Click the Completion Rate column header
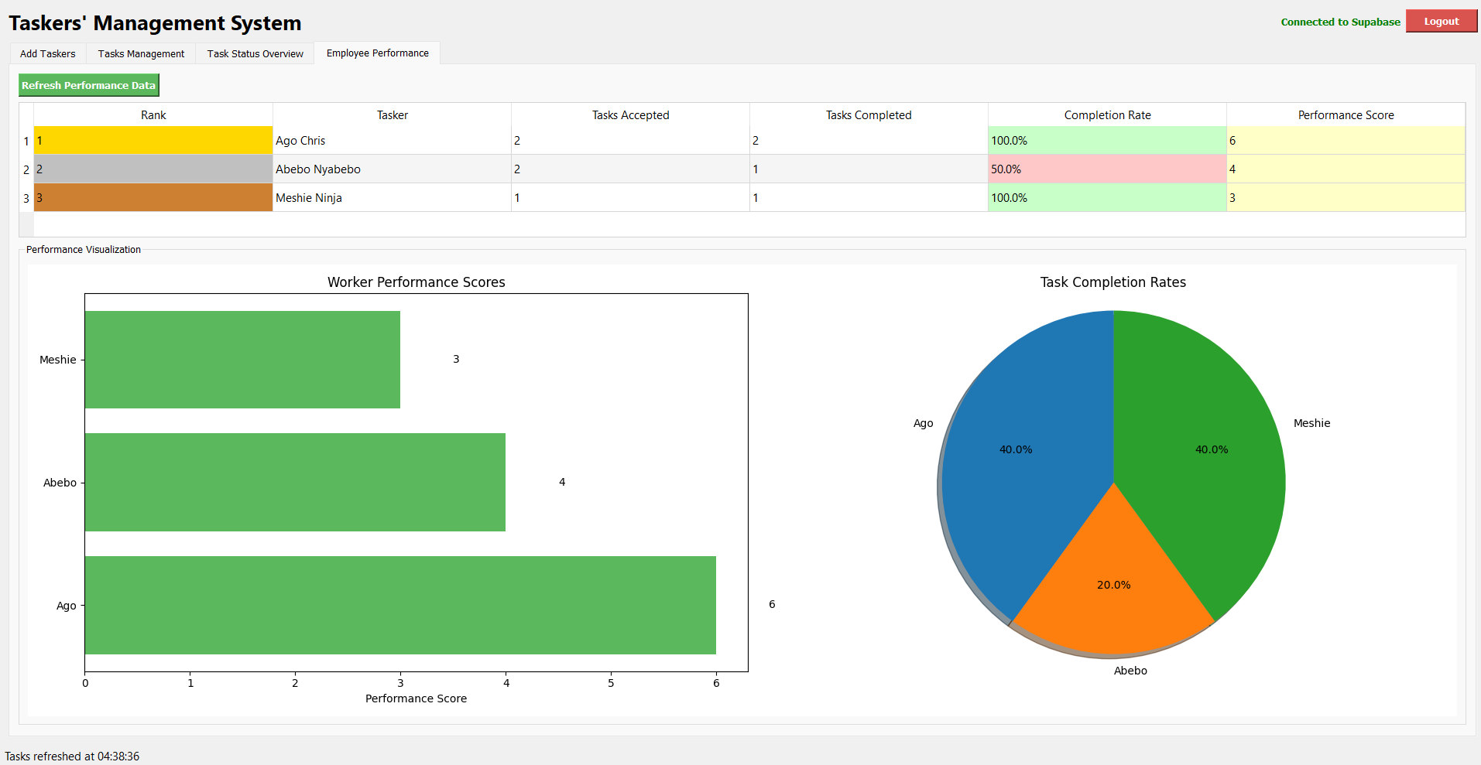This screenshot has height=765, width=1481. (1107, 114)
